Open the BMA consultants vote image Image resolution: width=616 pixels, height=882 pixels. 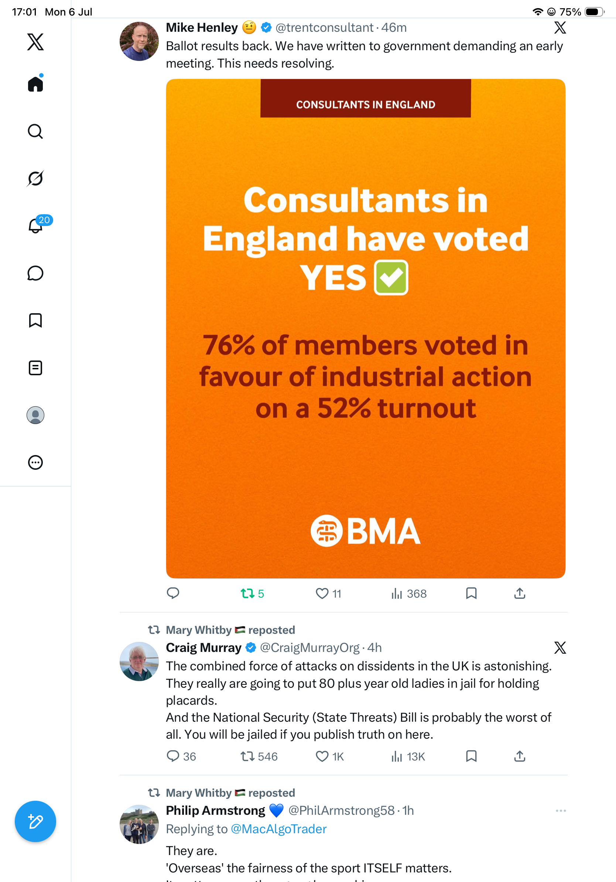pyautogui.click(x=366, y=328)
